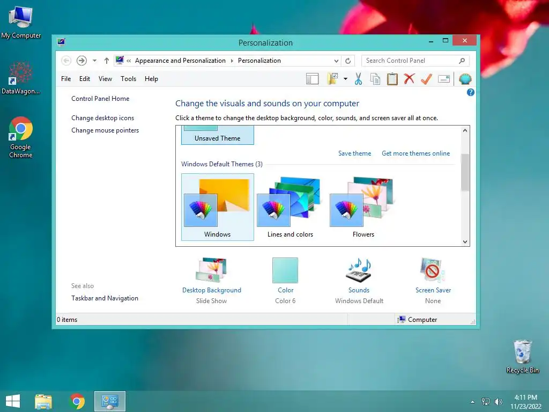Select the Lines and colors theme

(x=290, y=207)
